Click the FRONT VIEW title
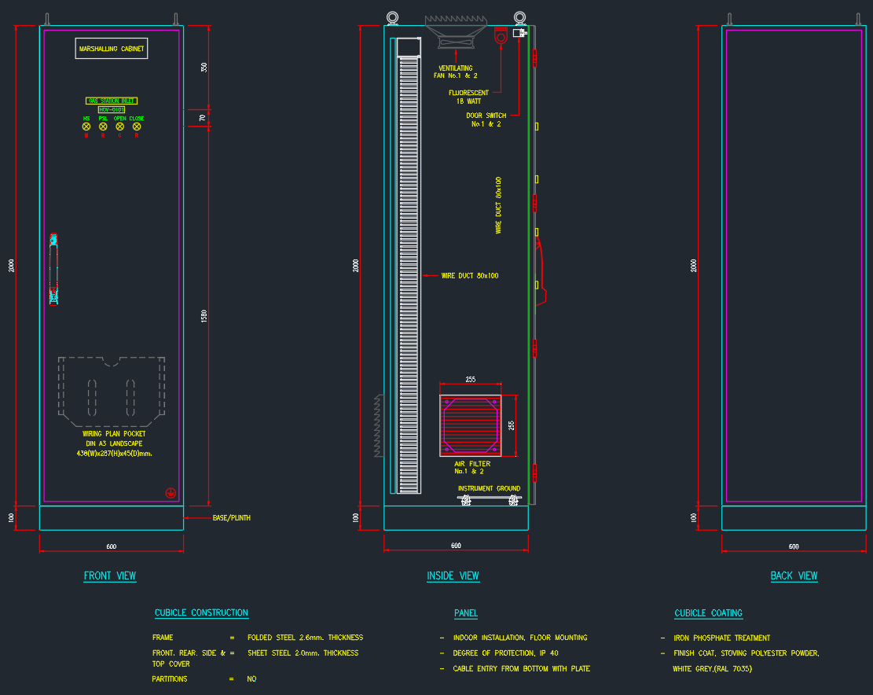This screenshot has height=695, width=873. point(110,576)
